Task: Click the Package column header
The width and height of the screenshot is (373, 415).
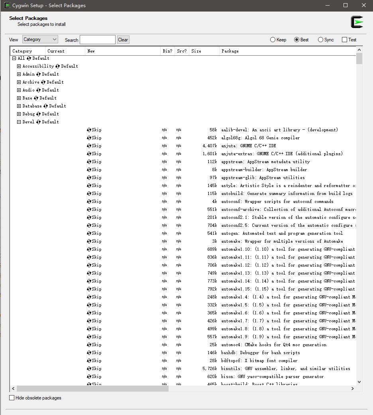Action: pyautogui.click(x=287, y=51)
